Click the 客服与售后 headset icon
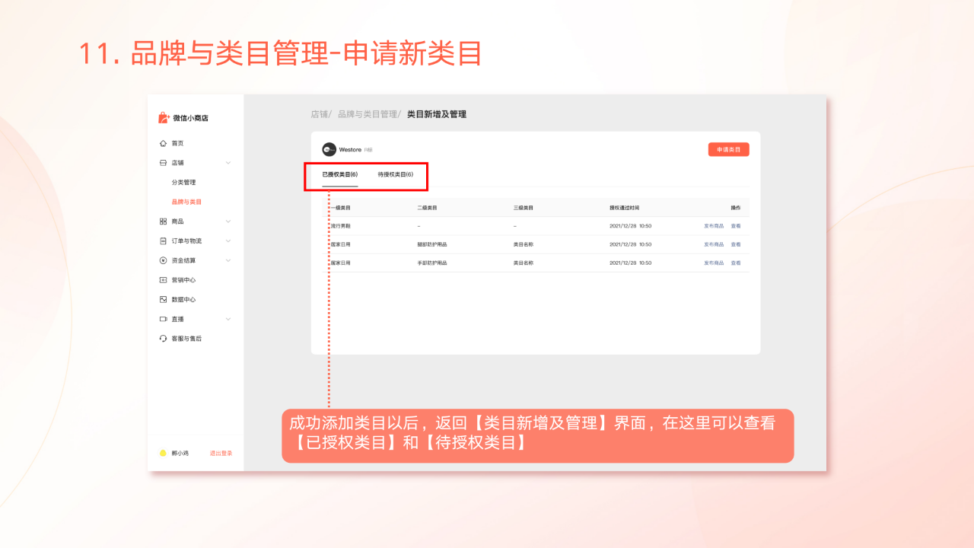The width and height of the screenshot is (974, 548). point(163,339)
